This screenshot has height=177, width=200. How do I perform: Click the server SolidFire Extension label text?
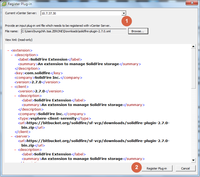pyautogui.click(x=53, y=154)
